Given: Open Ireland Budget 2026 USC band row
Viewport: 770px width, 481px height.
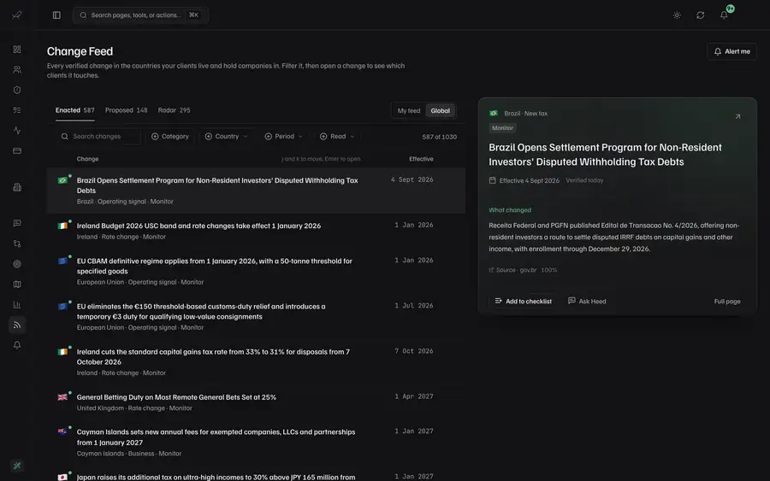Looking at the screenshot, I should pos(256,231).
